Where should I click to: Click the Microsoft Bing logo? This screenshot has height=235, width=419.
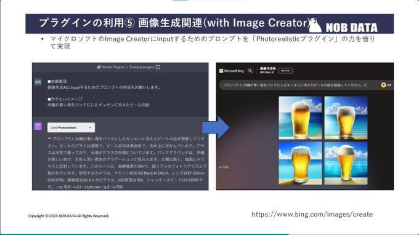click(232, 71)
